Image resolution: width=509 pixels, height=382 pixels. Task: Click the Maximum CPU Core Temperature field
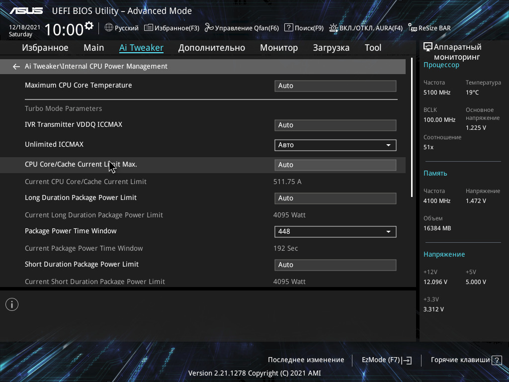[x=336, y=86]
